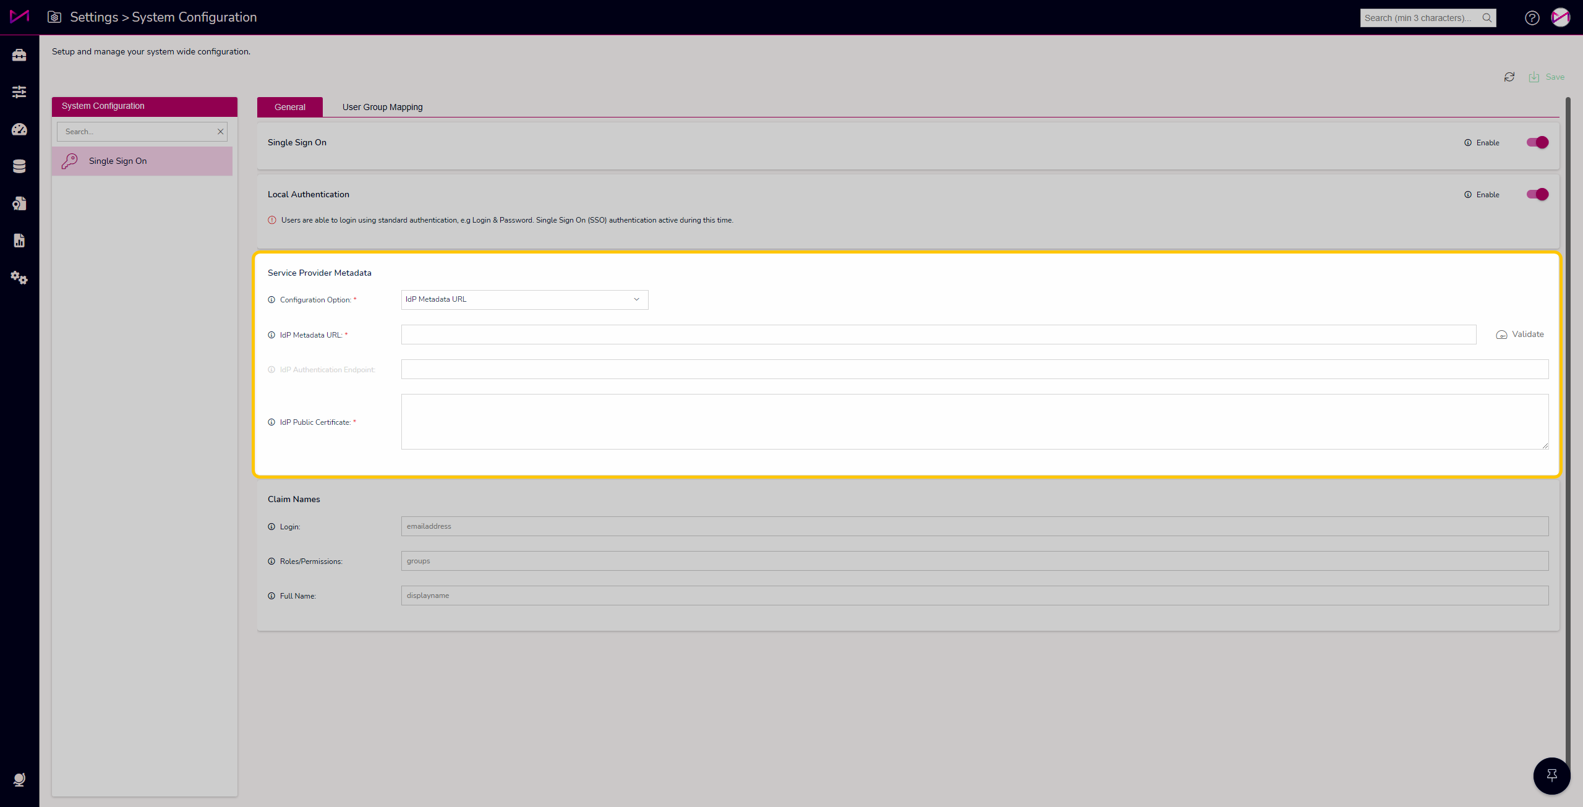This screenshot has width=1583, height=807.
Task: Switch to the User Group Mapping tab
Action: [382, 107]
